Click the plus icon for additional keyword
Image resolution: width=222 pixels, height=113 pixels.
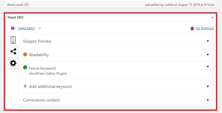pyautogui.click(x=25, y=86)
